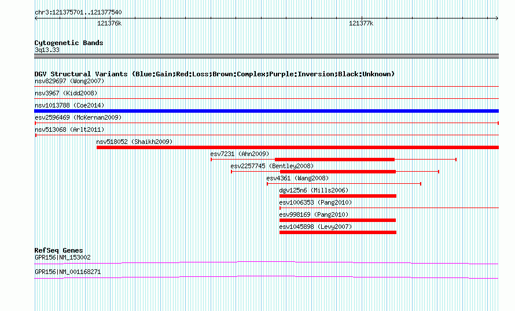Screen dimensions: 515x311
Task: Click the 121376k ruler tick label
Action: click(109, 23)
